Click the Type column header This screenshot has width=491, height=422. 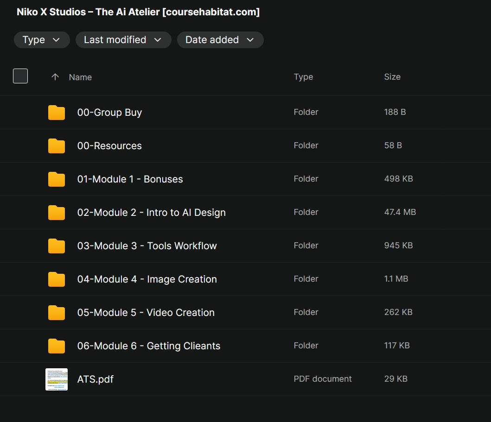[303, 77]
